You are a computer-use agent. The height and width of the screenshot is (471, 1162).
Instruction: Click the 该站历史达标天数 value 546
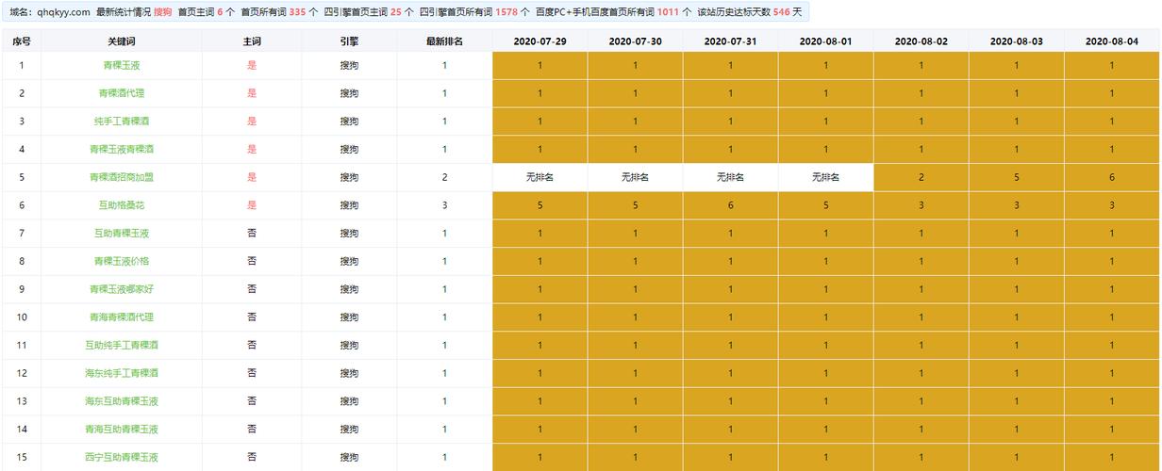click(x=781, y=12)
